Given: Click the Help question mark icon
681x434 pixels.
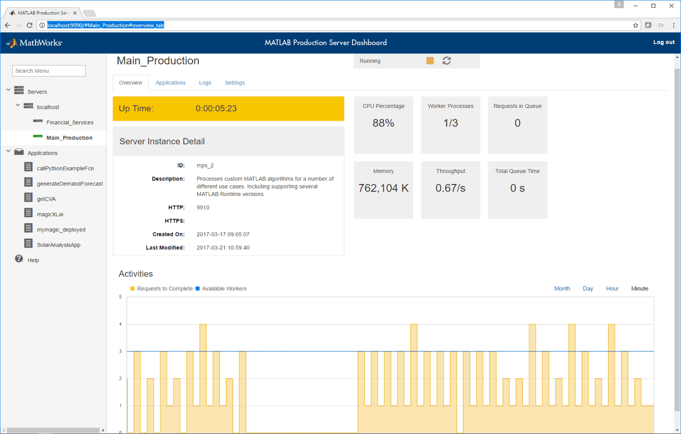Looking at the screenshot, I should (19, 259).
